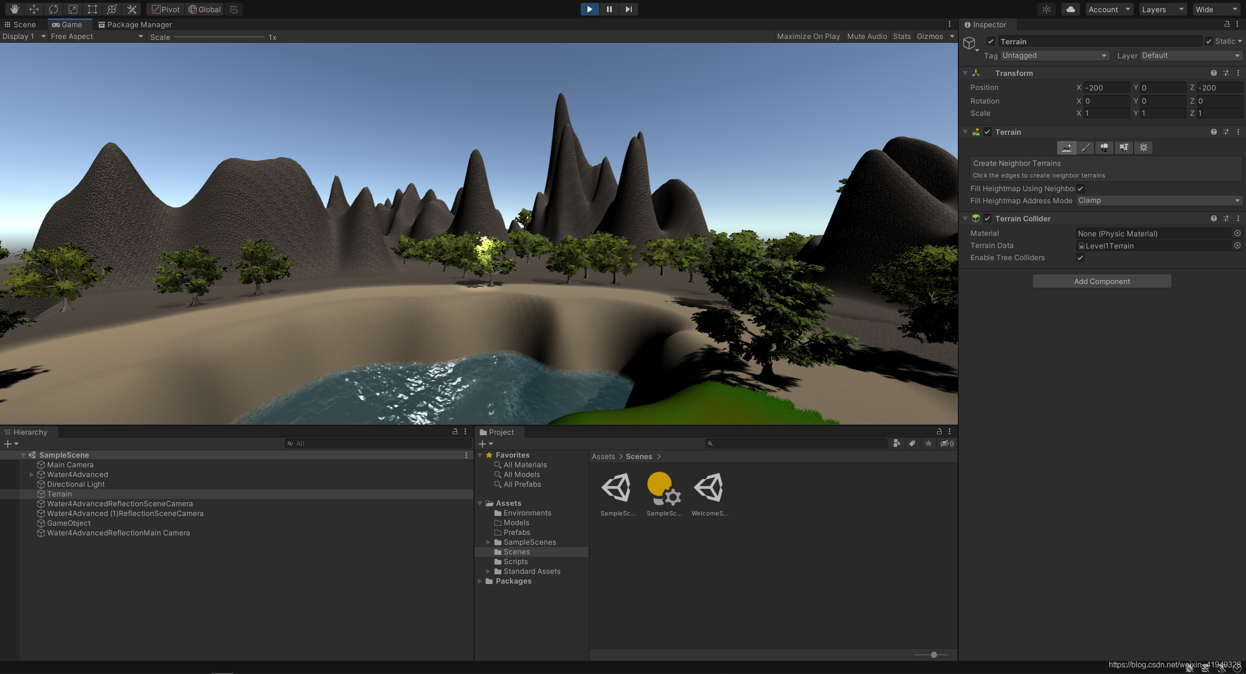The width and height of the screenshot is (1246, 674).
Task: Select the Rotate tool
Action: click(53, 9)
